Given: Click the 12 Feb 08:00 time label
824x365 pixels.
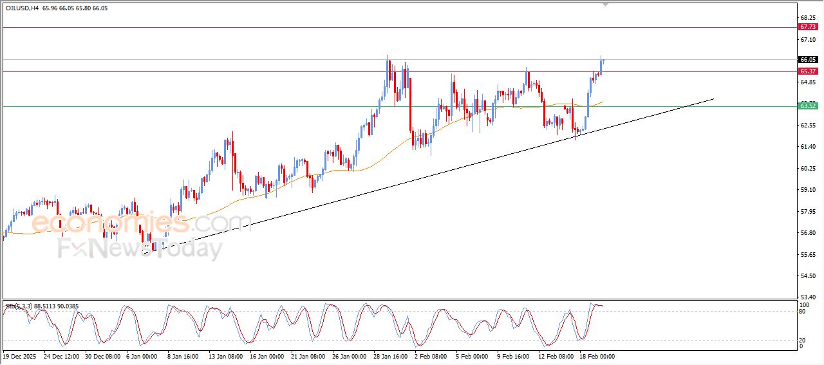Looking at the screenshot, I should pyautogui.click(x=556, y=355).
